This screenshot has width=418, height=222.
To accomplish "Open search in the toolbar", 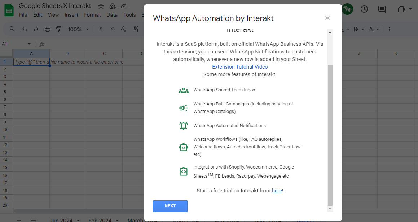I will click(12, 29).
